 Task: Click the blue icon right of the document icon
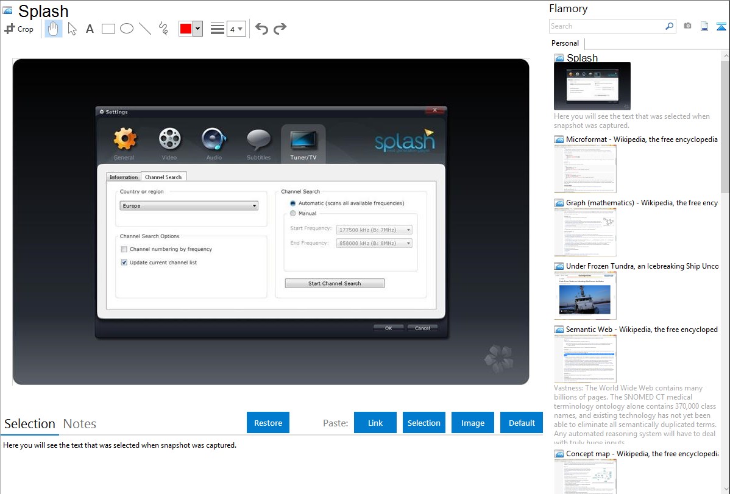point(721,26)
